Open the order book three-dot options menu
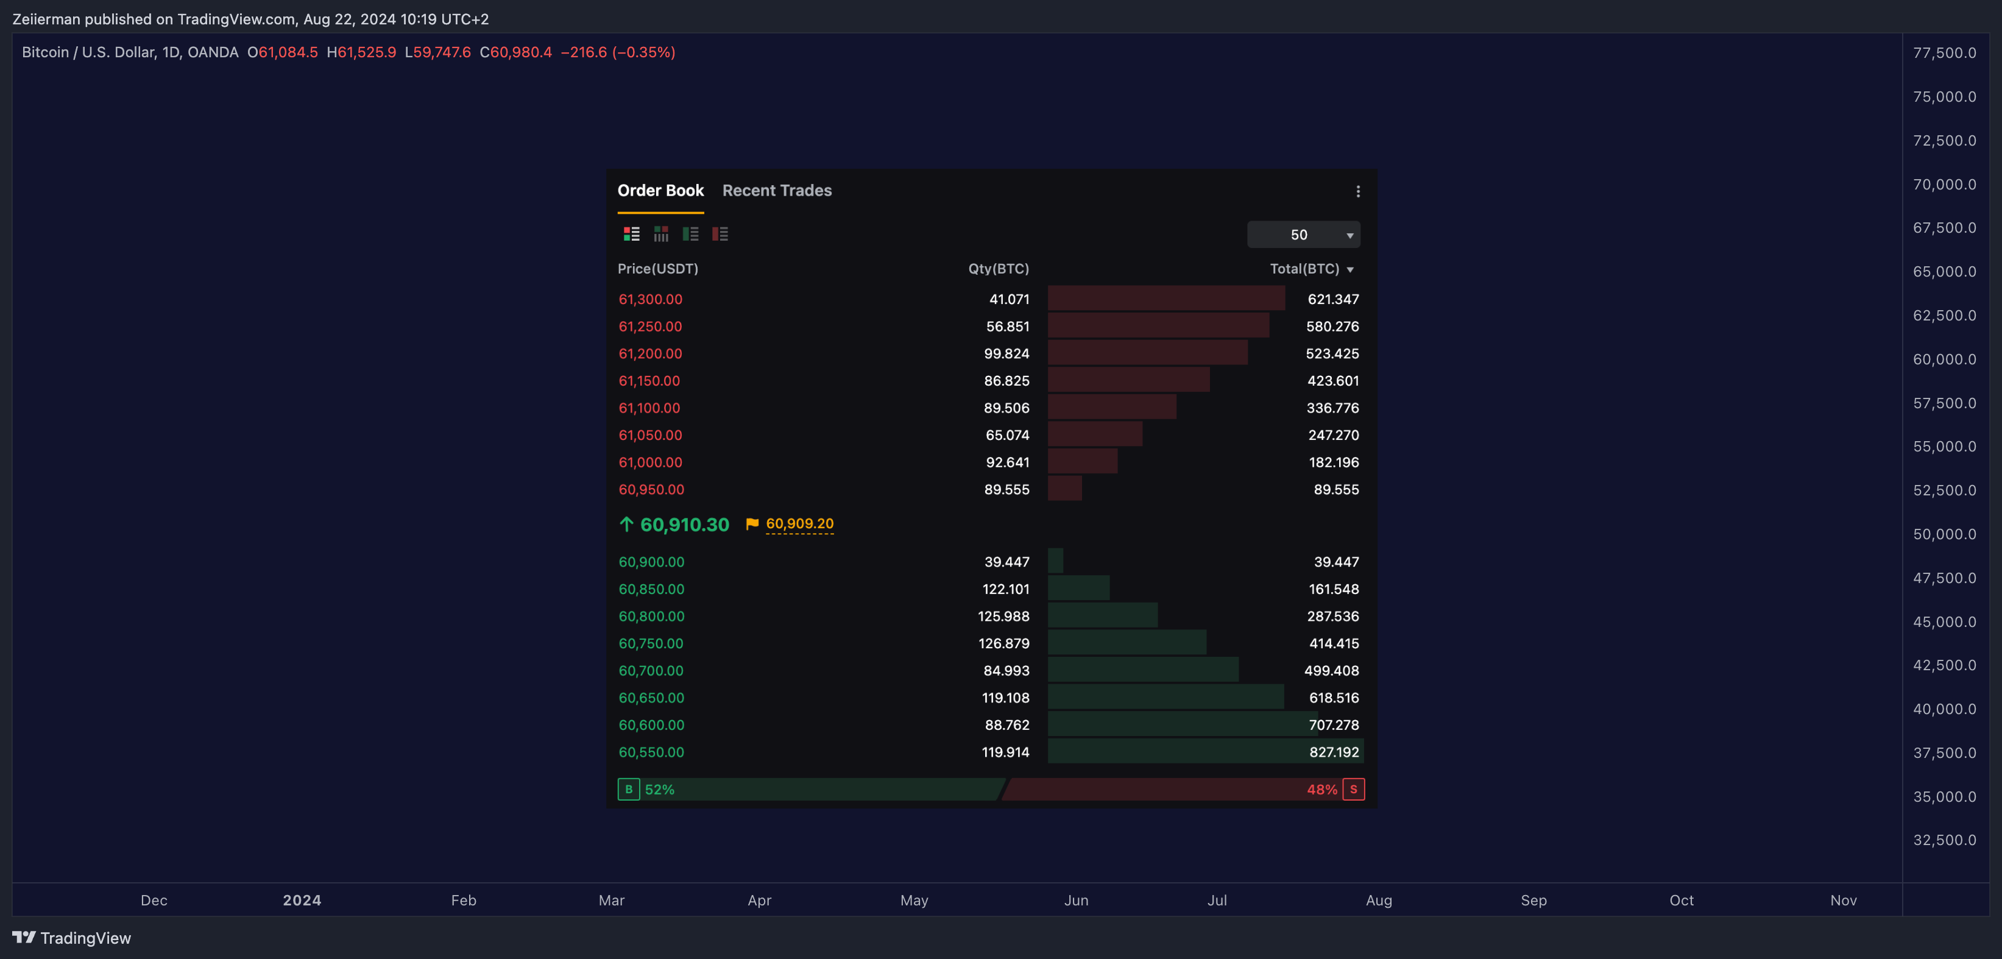Viewport: 2002px width, 959px height. 1358,191
